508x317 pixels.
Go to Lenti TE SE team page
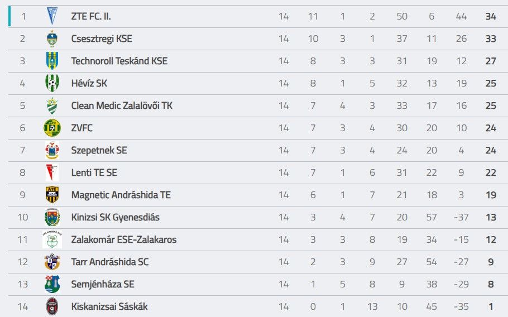pos(94,172)
